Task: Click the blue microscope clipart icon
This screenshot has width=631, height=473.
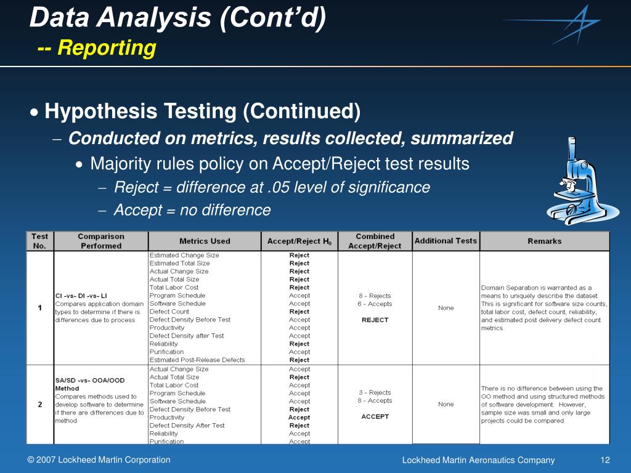Action: click(583, 181)
